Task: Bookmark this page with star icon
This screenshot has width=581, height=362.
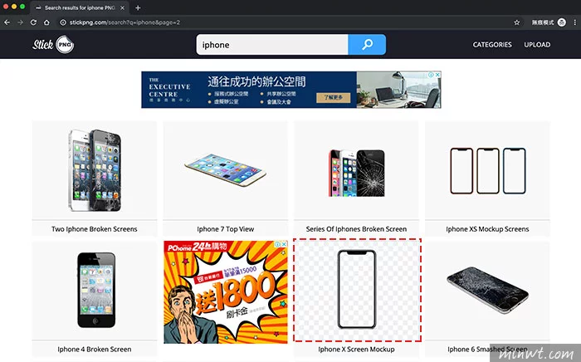Action: pyautogui.click(x=517, y=22)
